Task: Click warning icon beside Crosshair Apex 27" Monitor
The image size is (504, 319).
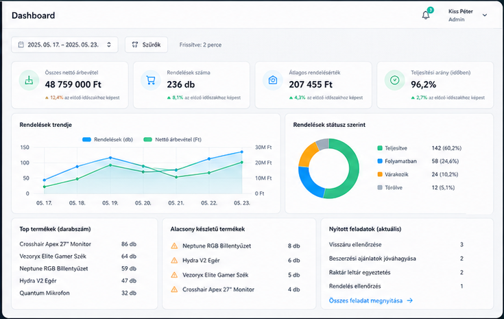Action: 174,290
